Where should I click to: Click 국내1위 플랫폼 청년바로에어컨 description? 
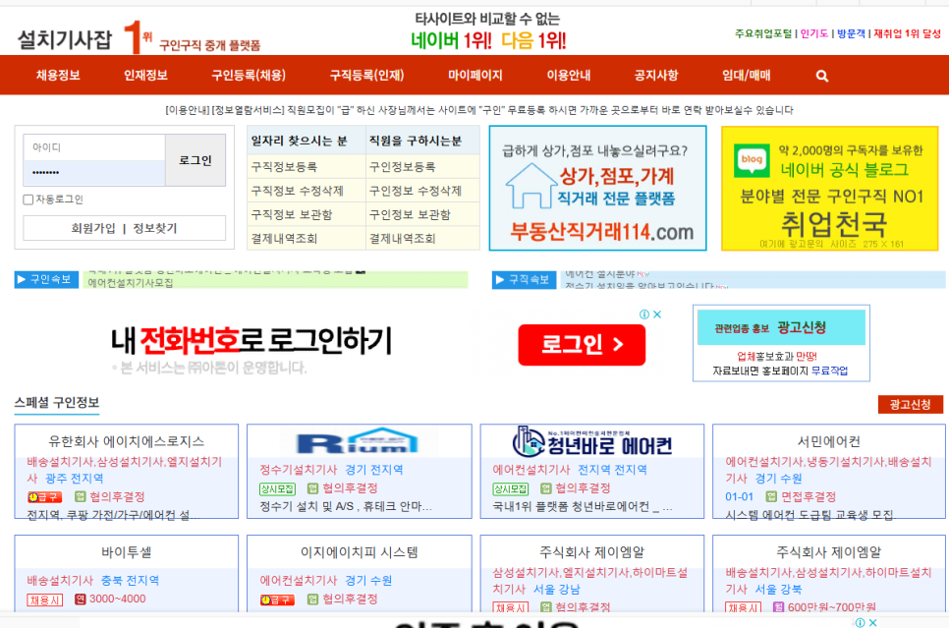583,506
